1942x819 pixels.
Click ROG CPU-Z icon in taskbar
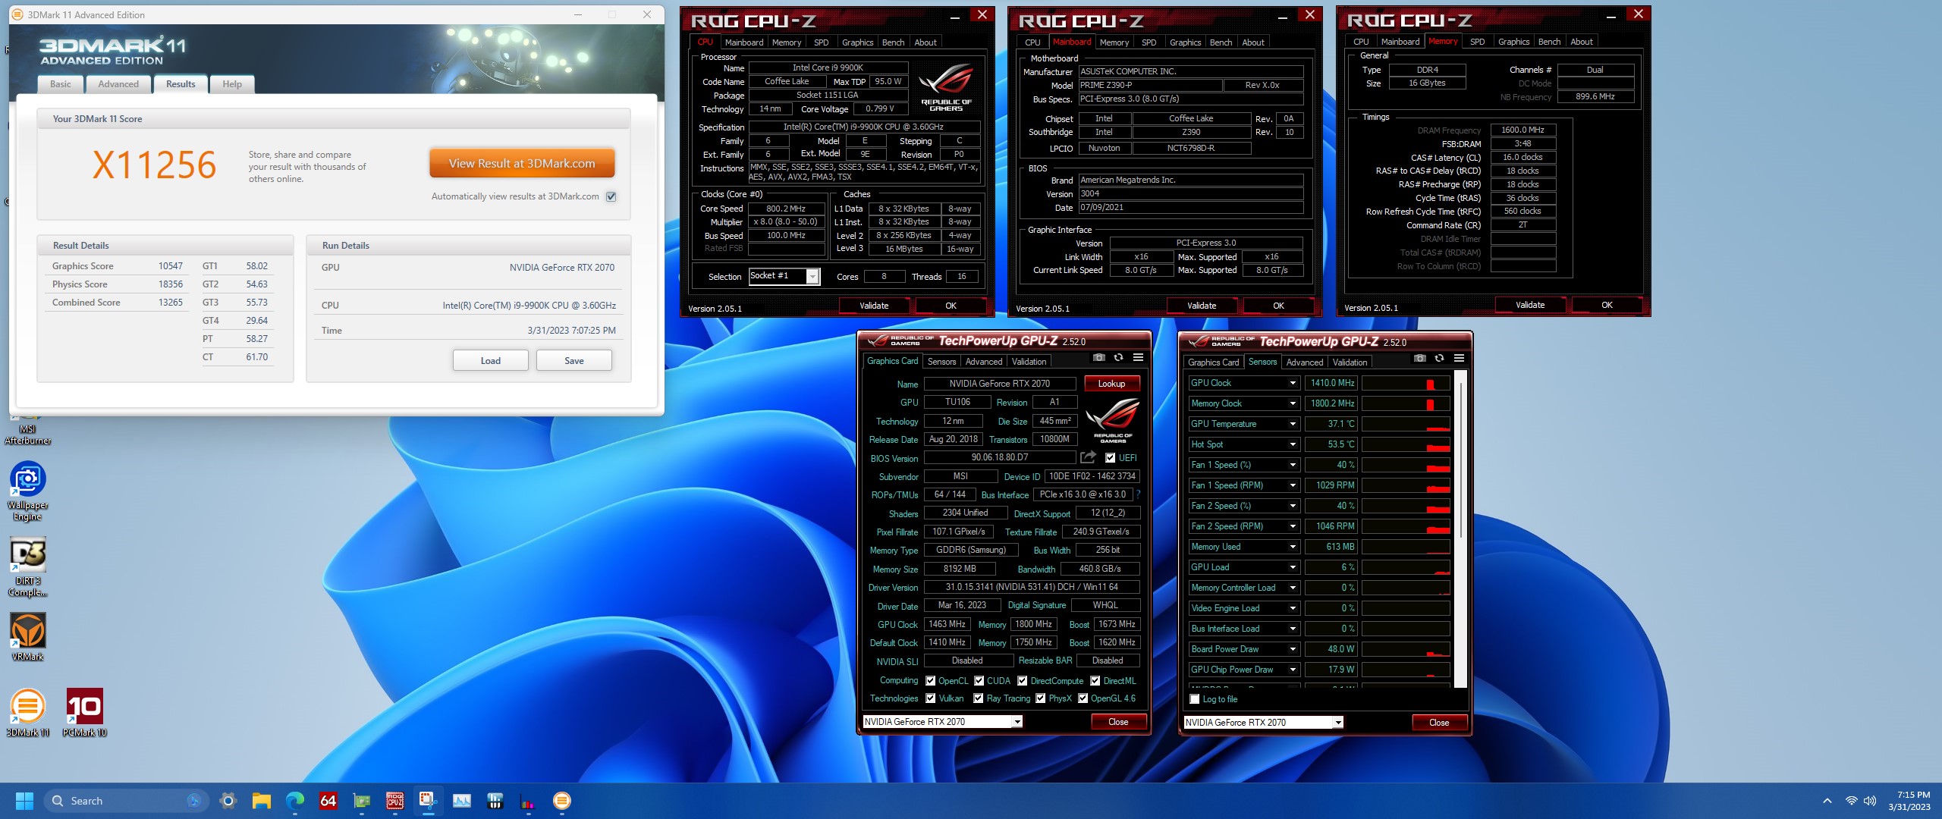click(x=395, y=801)
